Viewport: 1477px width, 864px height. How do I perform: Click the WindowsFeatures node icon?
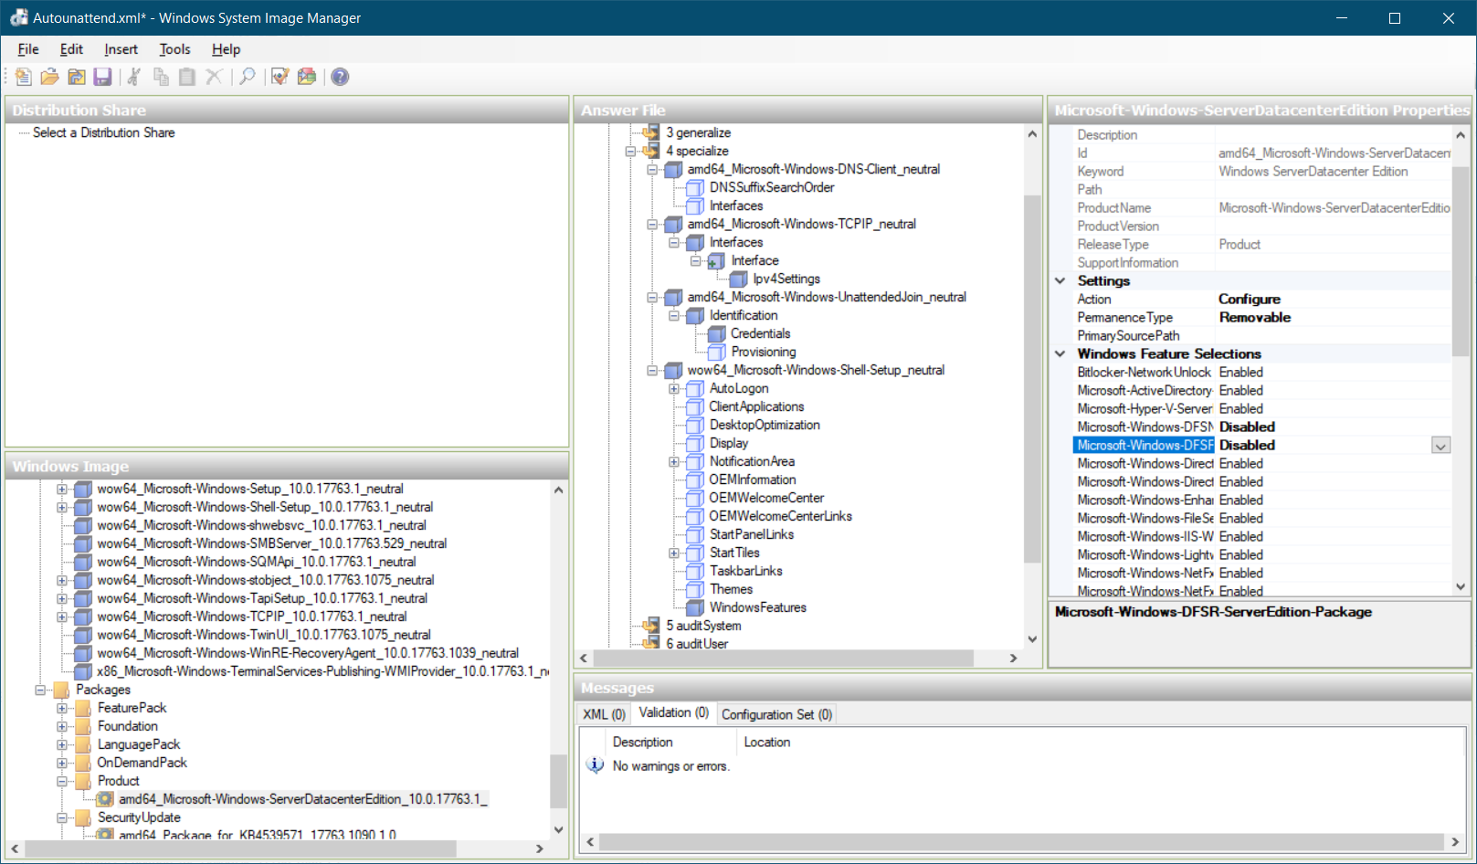(x=695, y=608)
